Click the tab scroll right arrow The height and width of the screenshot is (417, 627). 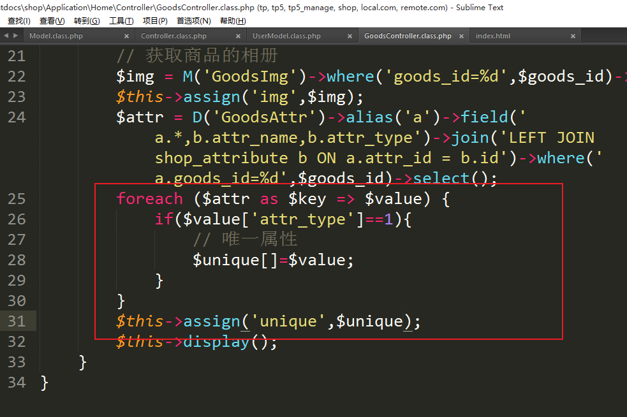(15, 36)
